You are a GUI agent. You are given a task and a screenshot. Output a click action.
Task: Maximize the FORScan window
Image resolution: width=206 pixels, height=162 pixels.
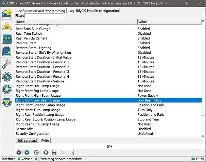point(188,3)
